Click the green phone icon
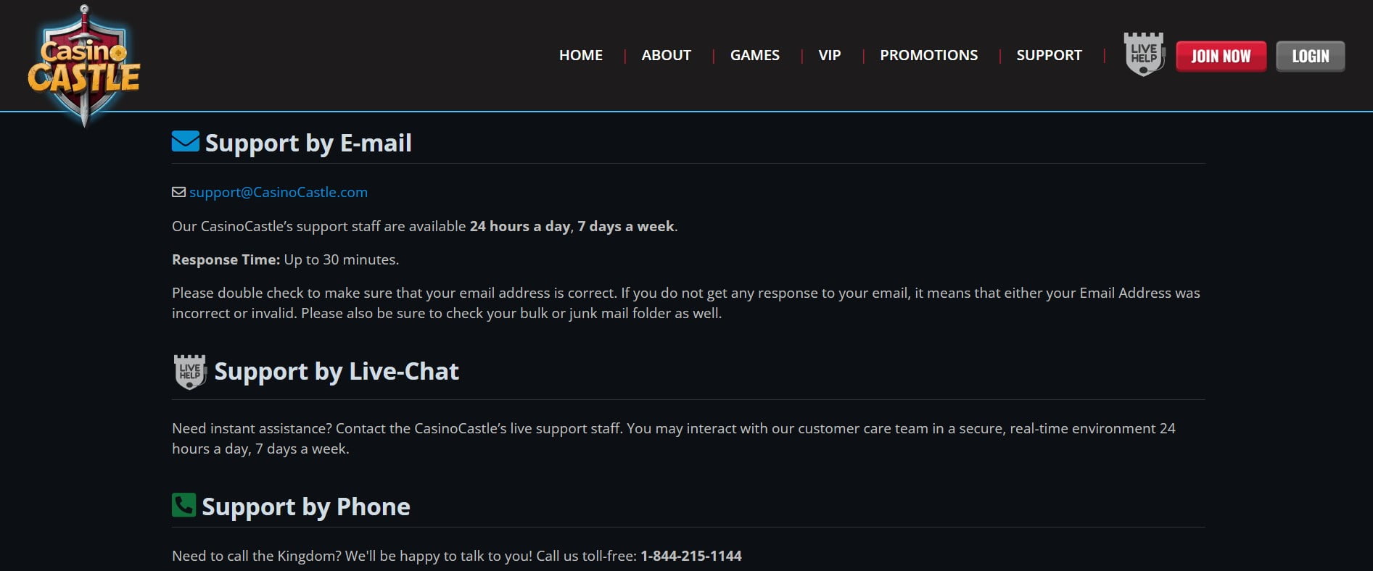Image resolution: width=1373 pixels, height=571 pixels. pyautogui.click(x=184, y=505)
